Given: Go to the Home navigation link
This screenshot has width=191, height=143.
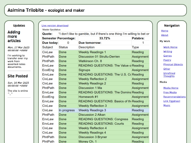Looking at the screenshot, I should coord(164,31).
